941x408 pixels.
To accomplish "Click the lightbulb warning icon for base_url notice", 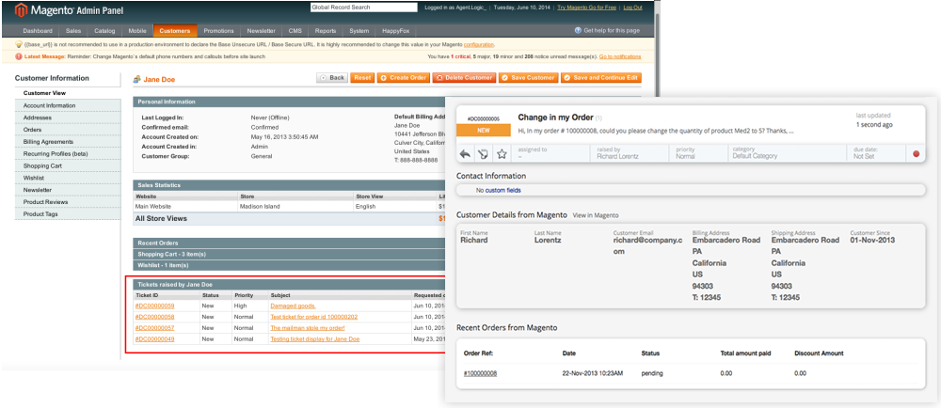I will [19, 44].
